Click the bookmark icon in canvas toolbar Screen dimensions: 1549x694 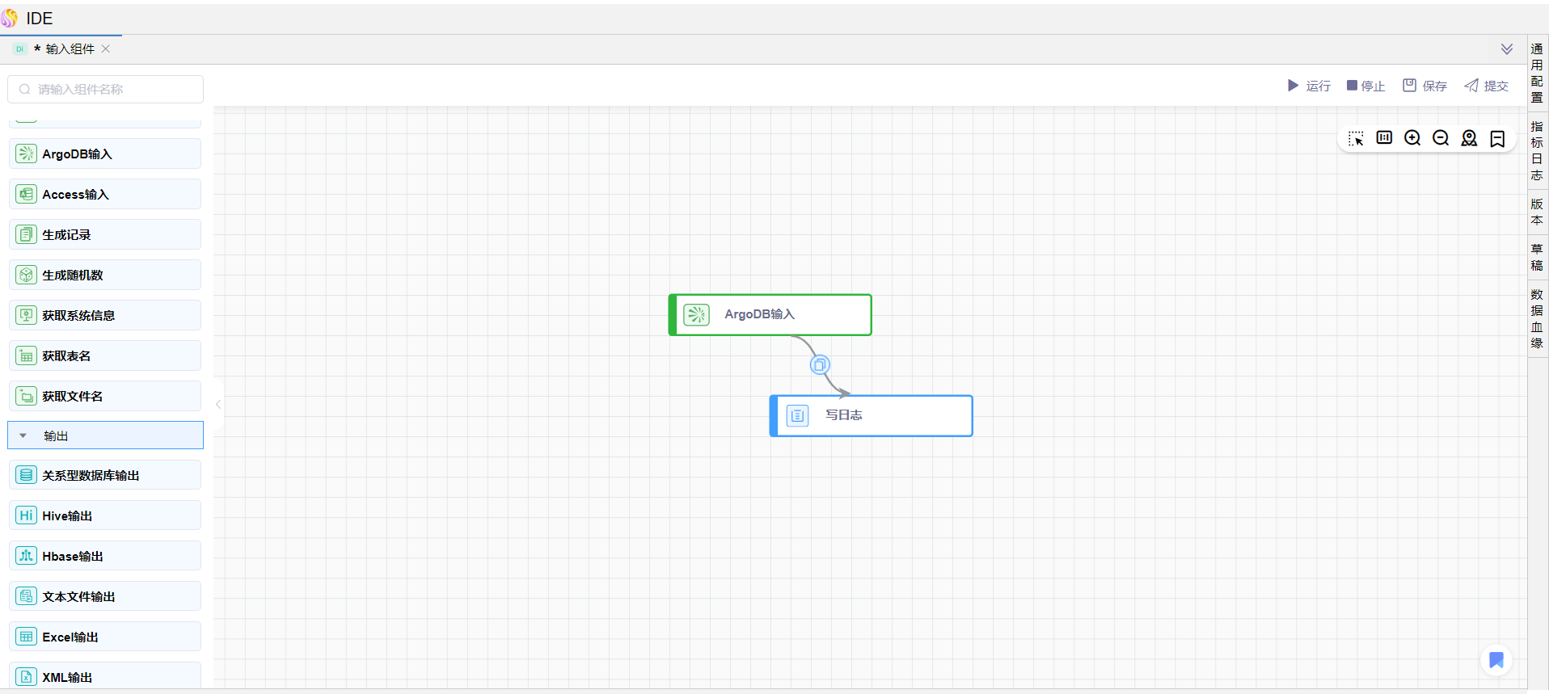1497,139
